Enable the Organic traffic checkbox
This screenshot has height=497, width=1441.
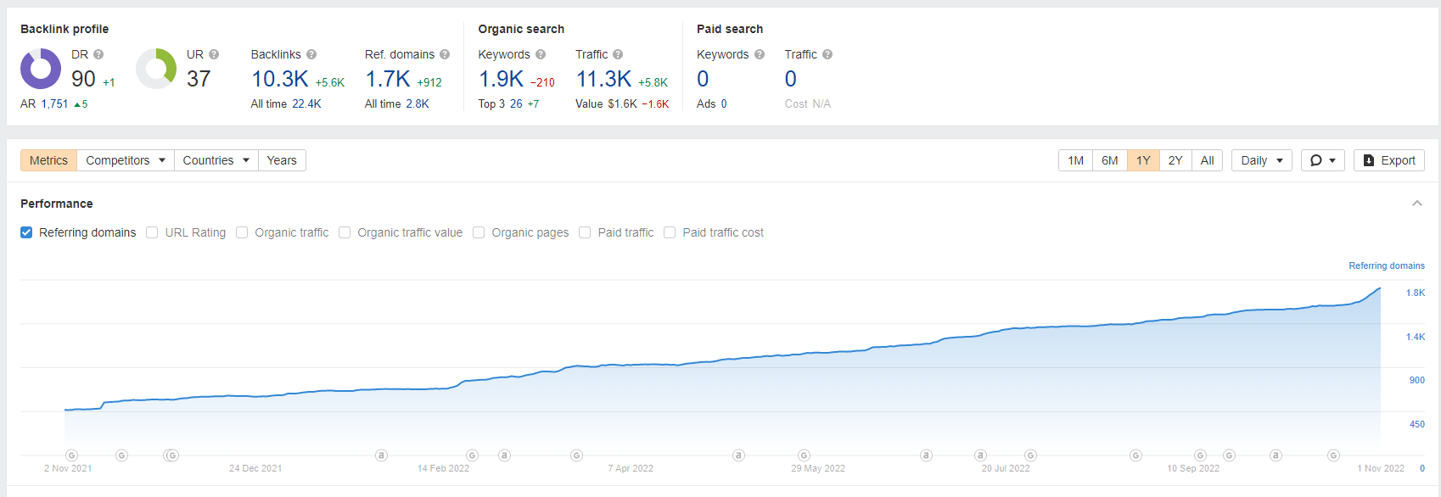242,232
